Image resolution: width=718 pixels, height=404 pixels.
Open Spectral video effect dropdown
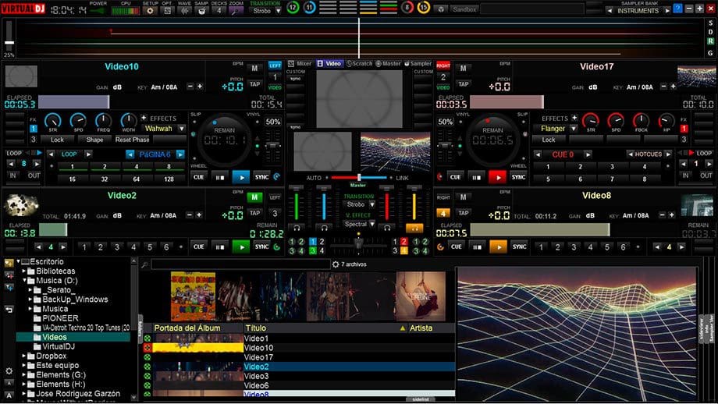click(372, 224)
